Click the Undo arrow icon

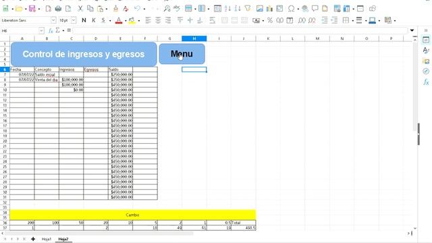point(137,9)
